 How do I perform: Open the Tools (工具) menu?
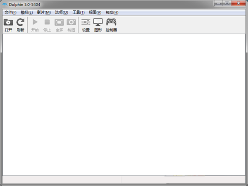79,12
